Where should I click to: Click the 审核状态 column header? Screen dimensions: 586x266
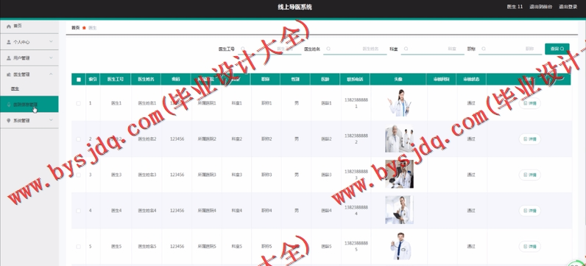[x=471, y=80]
